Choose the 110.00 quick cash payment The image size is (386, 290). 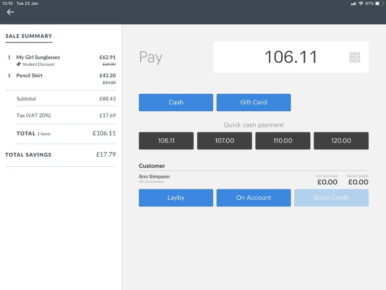[x=283, y=141]
